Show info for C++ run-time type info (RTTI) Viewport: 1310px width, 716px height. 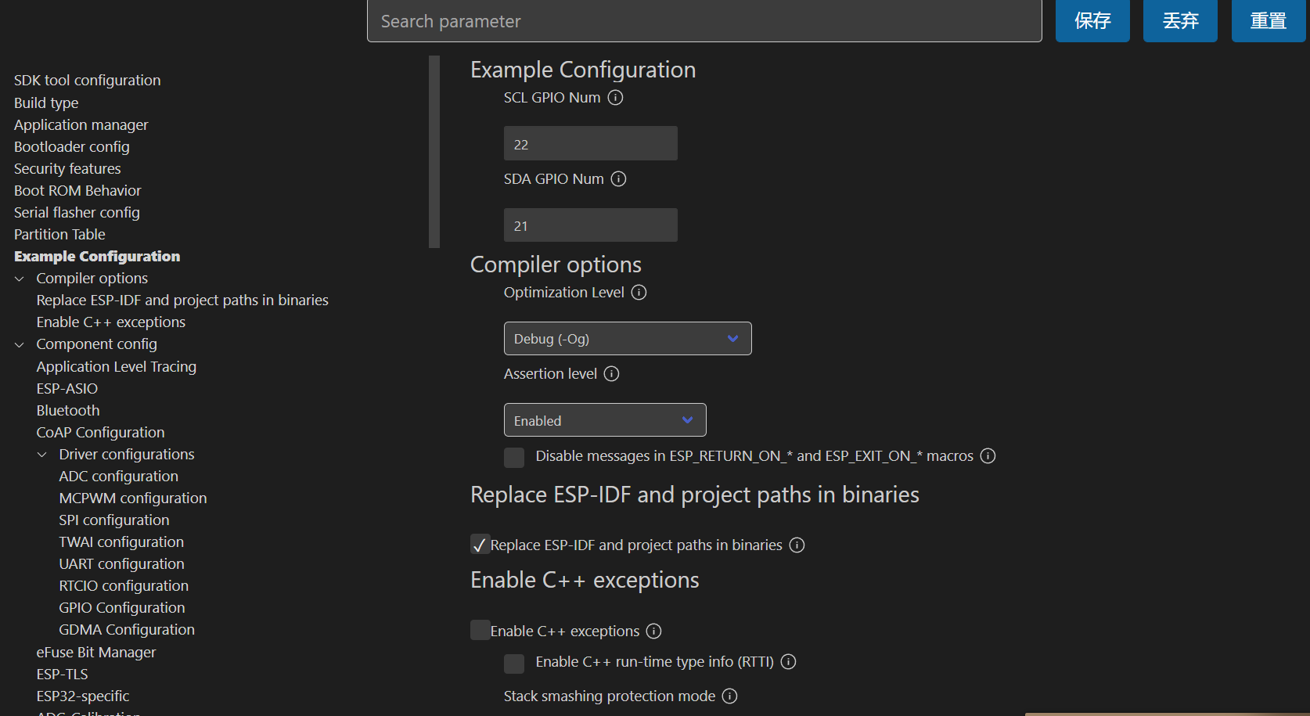tap(789, 662)
